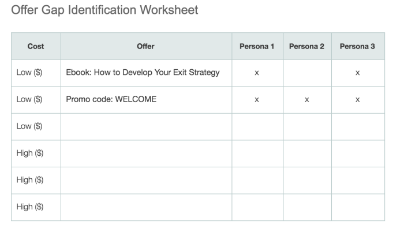Image resolution: width=404 pixels, height=240 pixels.
Task: Toggle Persona 3 x mark for Ebook row
Action: [358, 73]
